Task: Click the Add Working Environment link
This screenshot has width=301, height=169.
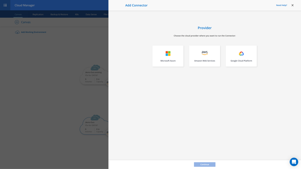Action: [x=34, y=32]
